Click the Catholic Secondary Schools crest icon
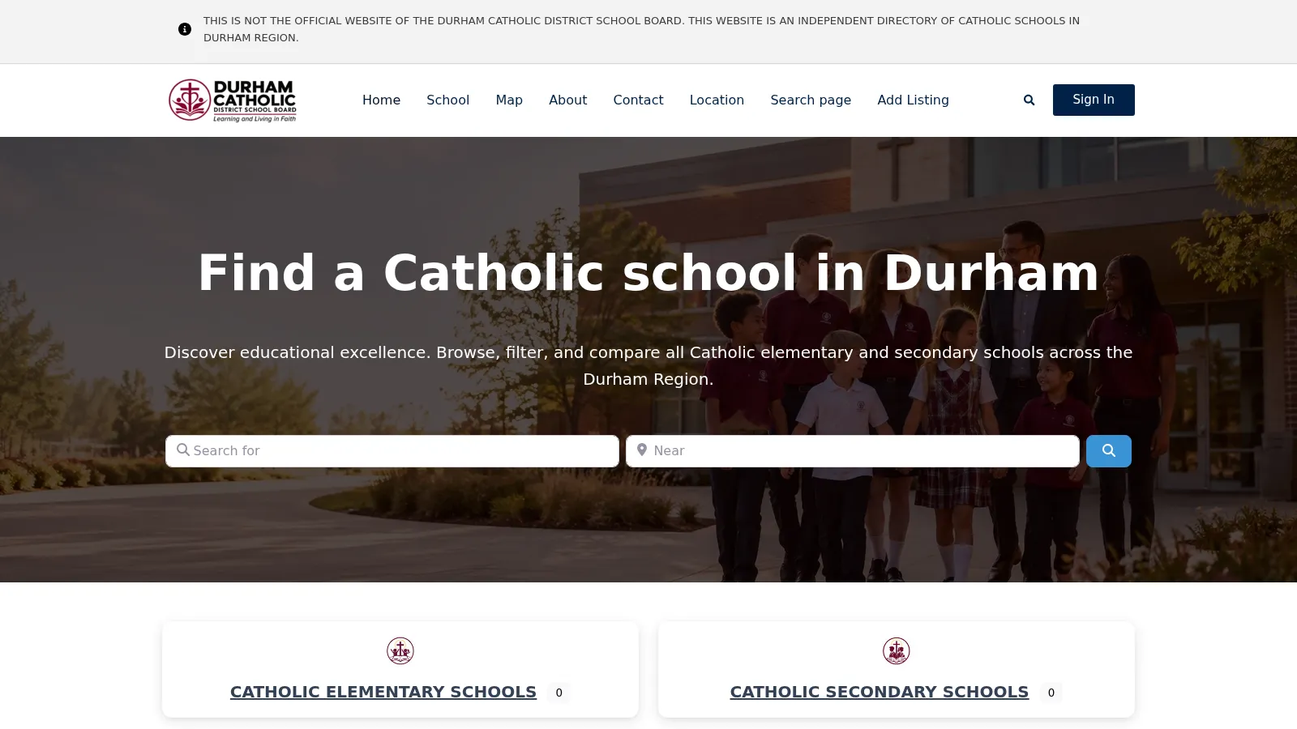The width and height of the screenshot is (1297, 729). [897, 650]
